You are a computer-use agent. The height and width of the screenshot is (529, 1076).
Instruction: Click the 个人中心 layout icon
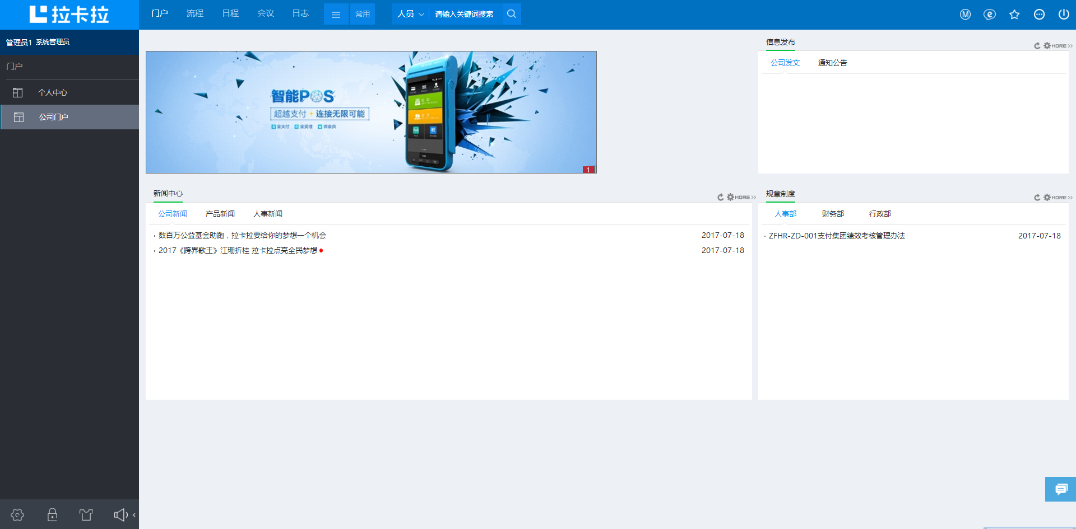[18, 92]
